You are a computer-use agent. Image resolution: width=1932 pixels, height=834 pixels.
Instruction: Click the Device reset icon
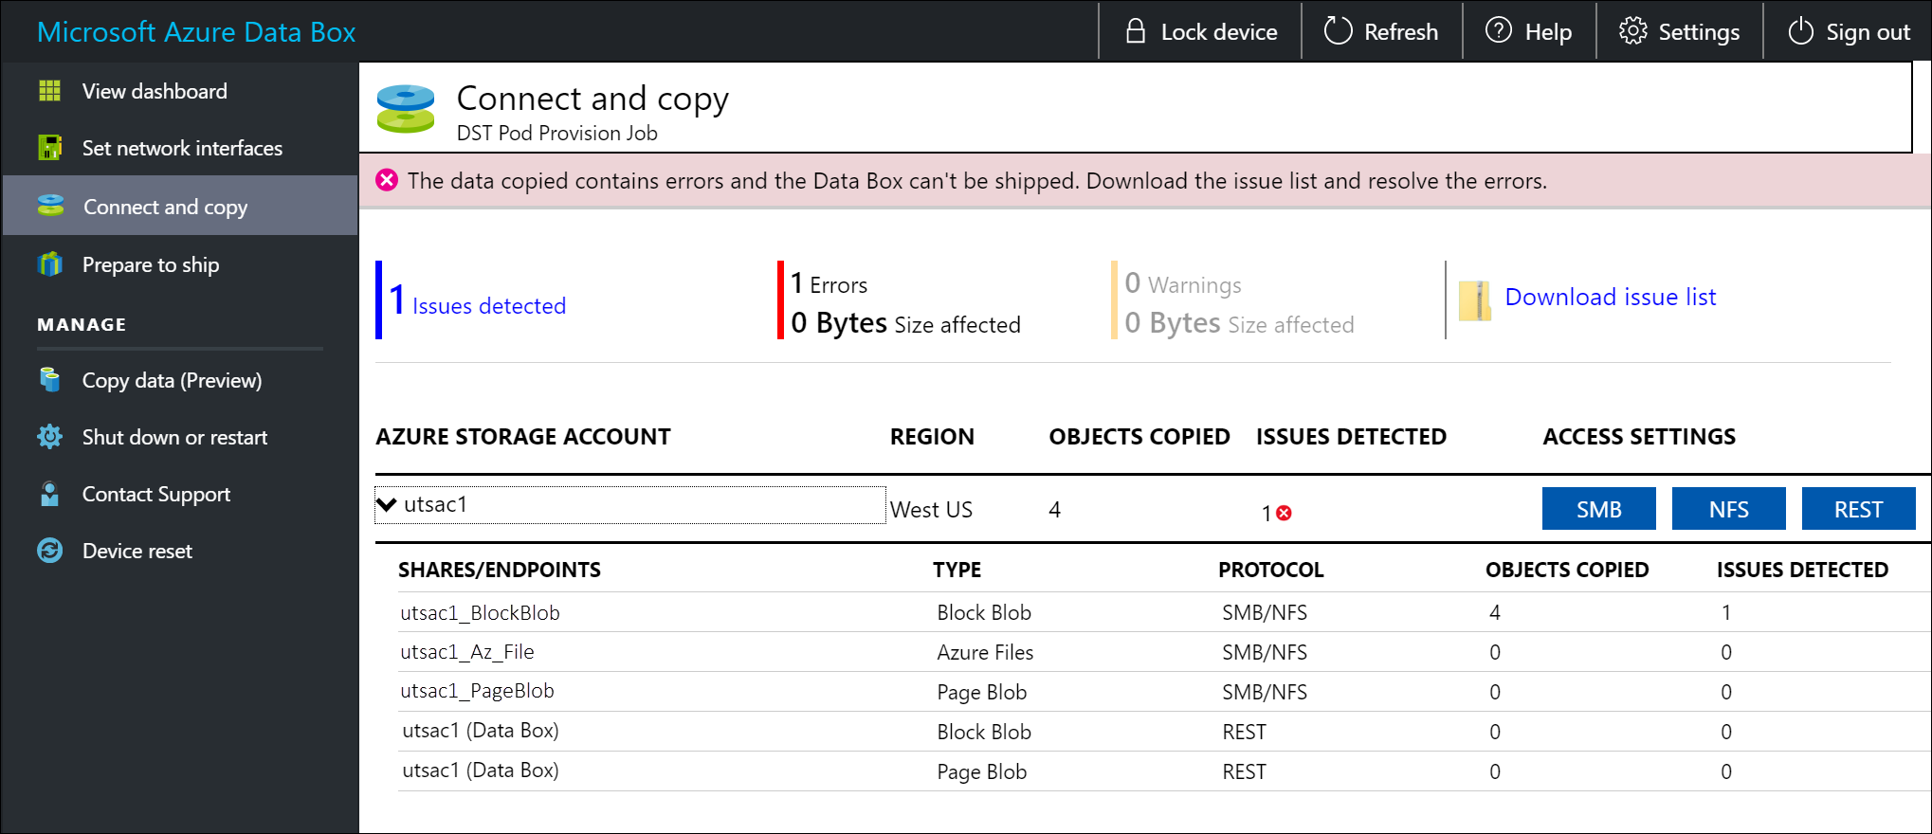click(49, 551)
